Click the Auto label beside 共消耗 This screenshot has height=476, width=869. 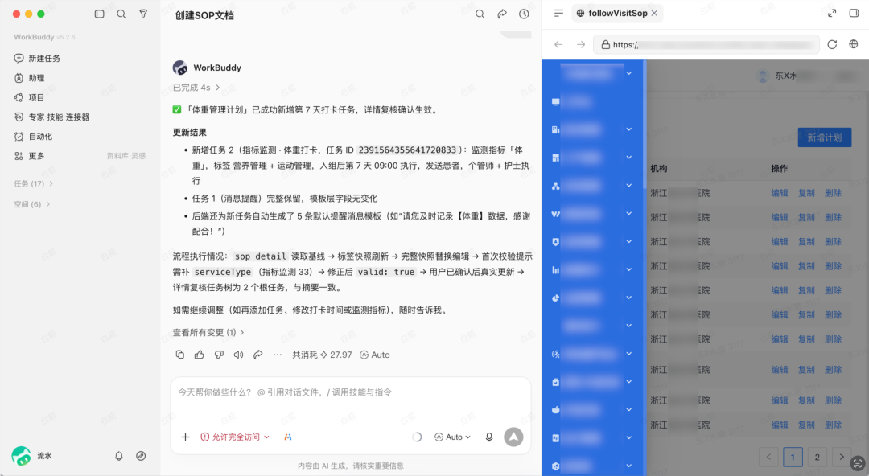coord(375,355)
